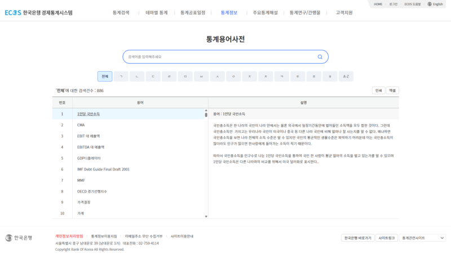Click the 용어 column header
The height and width of the screenshot is (262, 451).
[140, 103]
